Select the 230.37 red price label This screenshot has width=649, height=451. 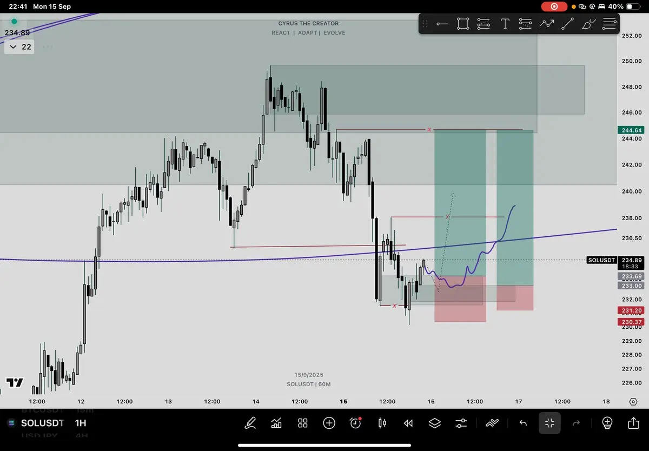(630, 322)
